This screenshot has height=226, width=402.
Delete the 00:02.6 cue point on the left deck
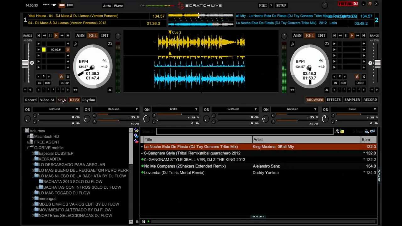pyautogui.click(x=68, y=50)
